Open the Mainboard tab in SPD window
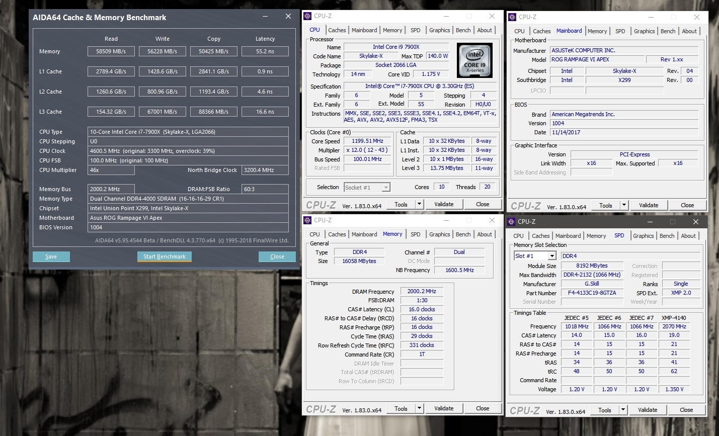Viewport: 719px width, 436px height. coord(568,236)
